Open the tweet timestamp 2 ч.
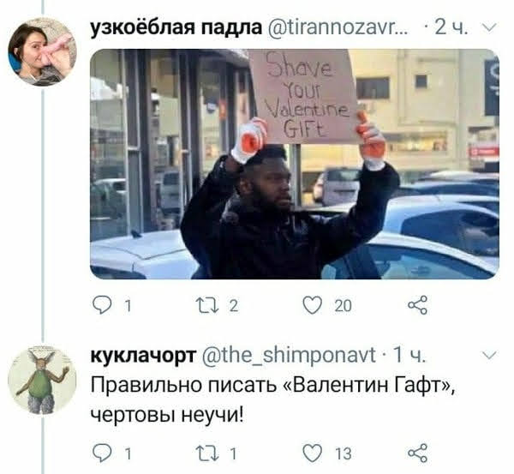Viewport: 514px width, 474px height. 451,28
